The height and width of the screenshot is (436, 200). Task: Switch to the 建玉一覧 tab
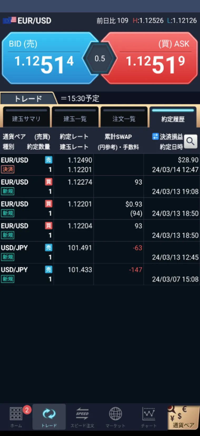(75, 119)
